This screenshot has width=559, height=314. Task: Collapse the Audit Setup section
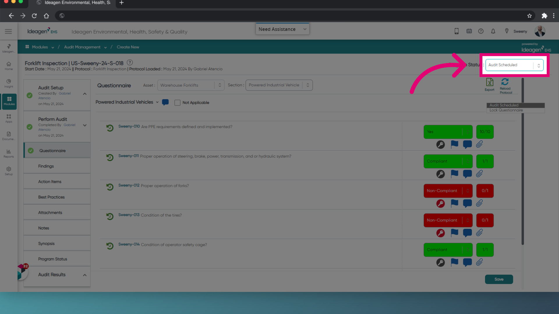pos(85,94)
